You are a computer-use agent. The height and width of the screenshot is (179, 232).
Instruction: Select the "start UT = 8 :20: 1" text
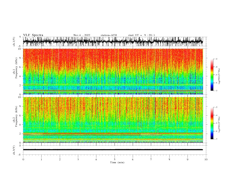point(141,35)
